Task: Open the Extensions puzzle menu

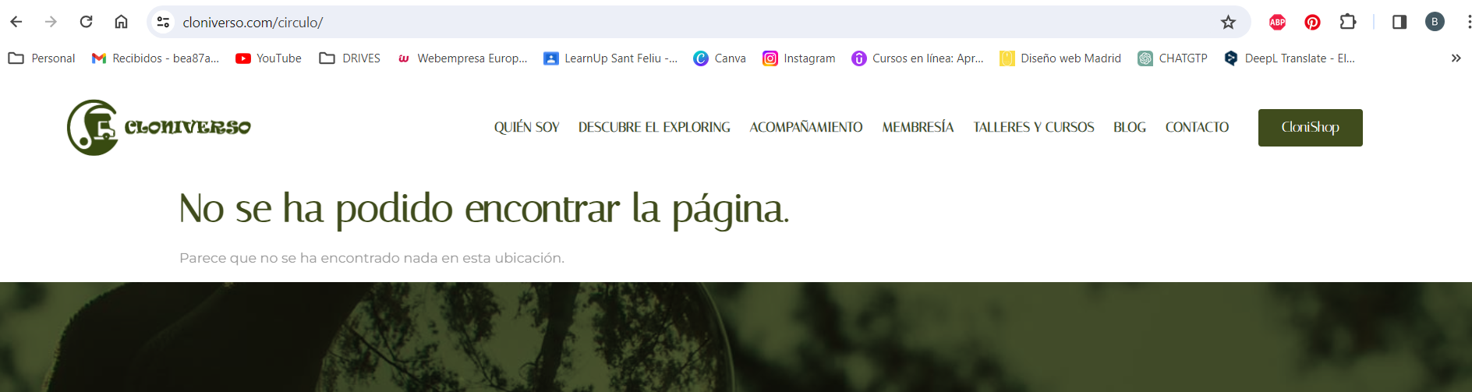Action: 1348,22
